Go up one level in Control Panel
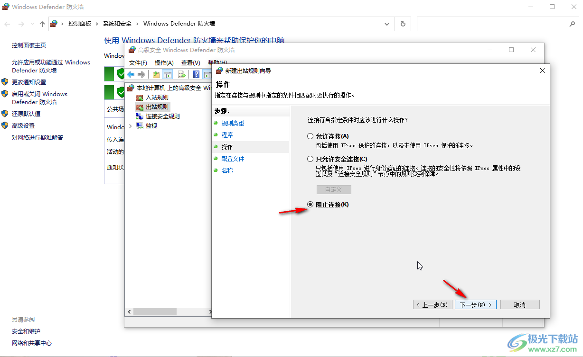The image size is (583, 357). coord(42,24)
